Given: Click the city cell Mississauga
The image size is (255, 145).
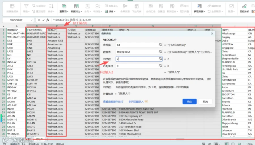Looking at the screenshot, I should tap(234, 33).
